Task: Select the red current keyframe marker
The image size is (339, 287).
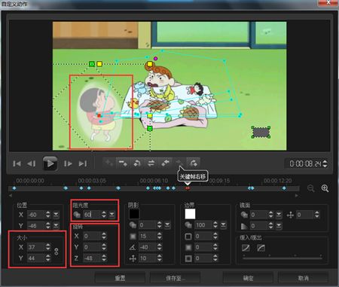Action: (x=188, y=188)
